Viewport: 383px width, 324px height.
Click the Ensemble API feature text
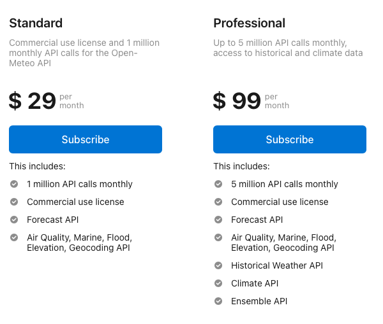click(x=259, y=301)
